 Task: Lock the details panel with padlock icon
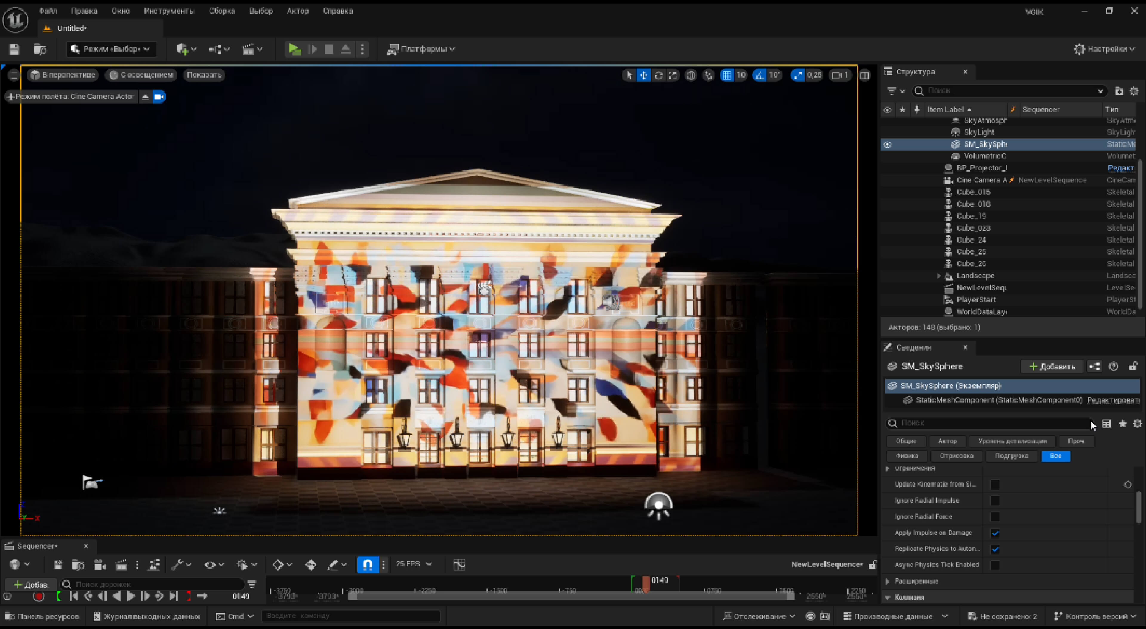coord(1133,366)
